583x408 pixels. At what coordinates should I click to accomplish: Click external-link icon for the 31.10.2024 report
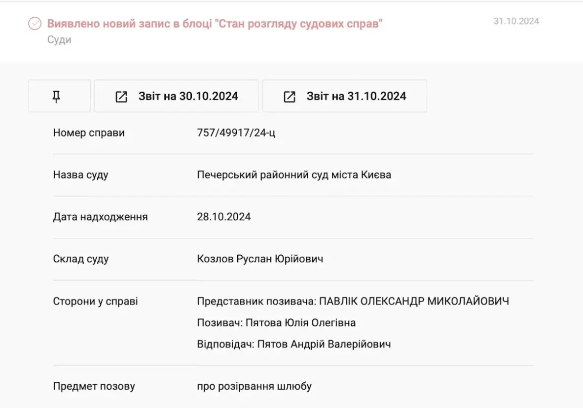tap(290, 97)
